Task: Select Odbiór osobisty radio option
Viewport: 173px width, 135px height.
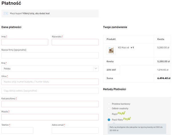Action: pos(109,108)
